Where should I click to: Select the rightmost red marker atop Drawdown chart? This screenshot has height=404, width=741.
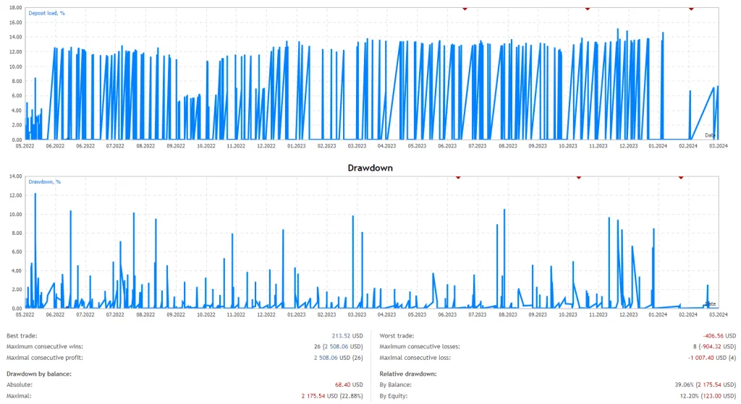(x=681, y=176)
